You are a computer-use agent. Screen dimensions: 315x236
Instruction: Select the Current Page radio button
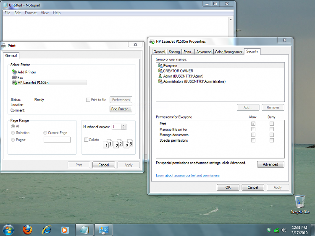[x=45, y=133]
